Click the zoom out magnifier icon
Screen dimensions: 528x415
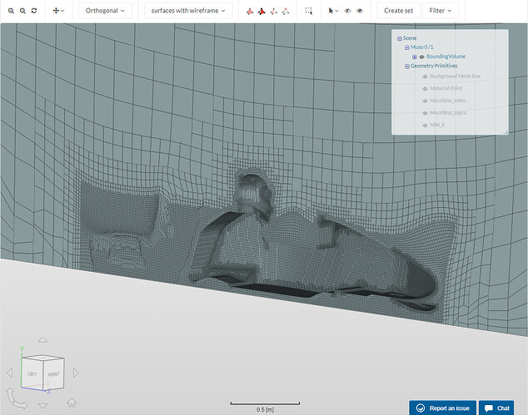pos(22,11)
